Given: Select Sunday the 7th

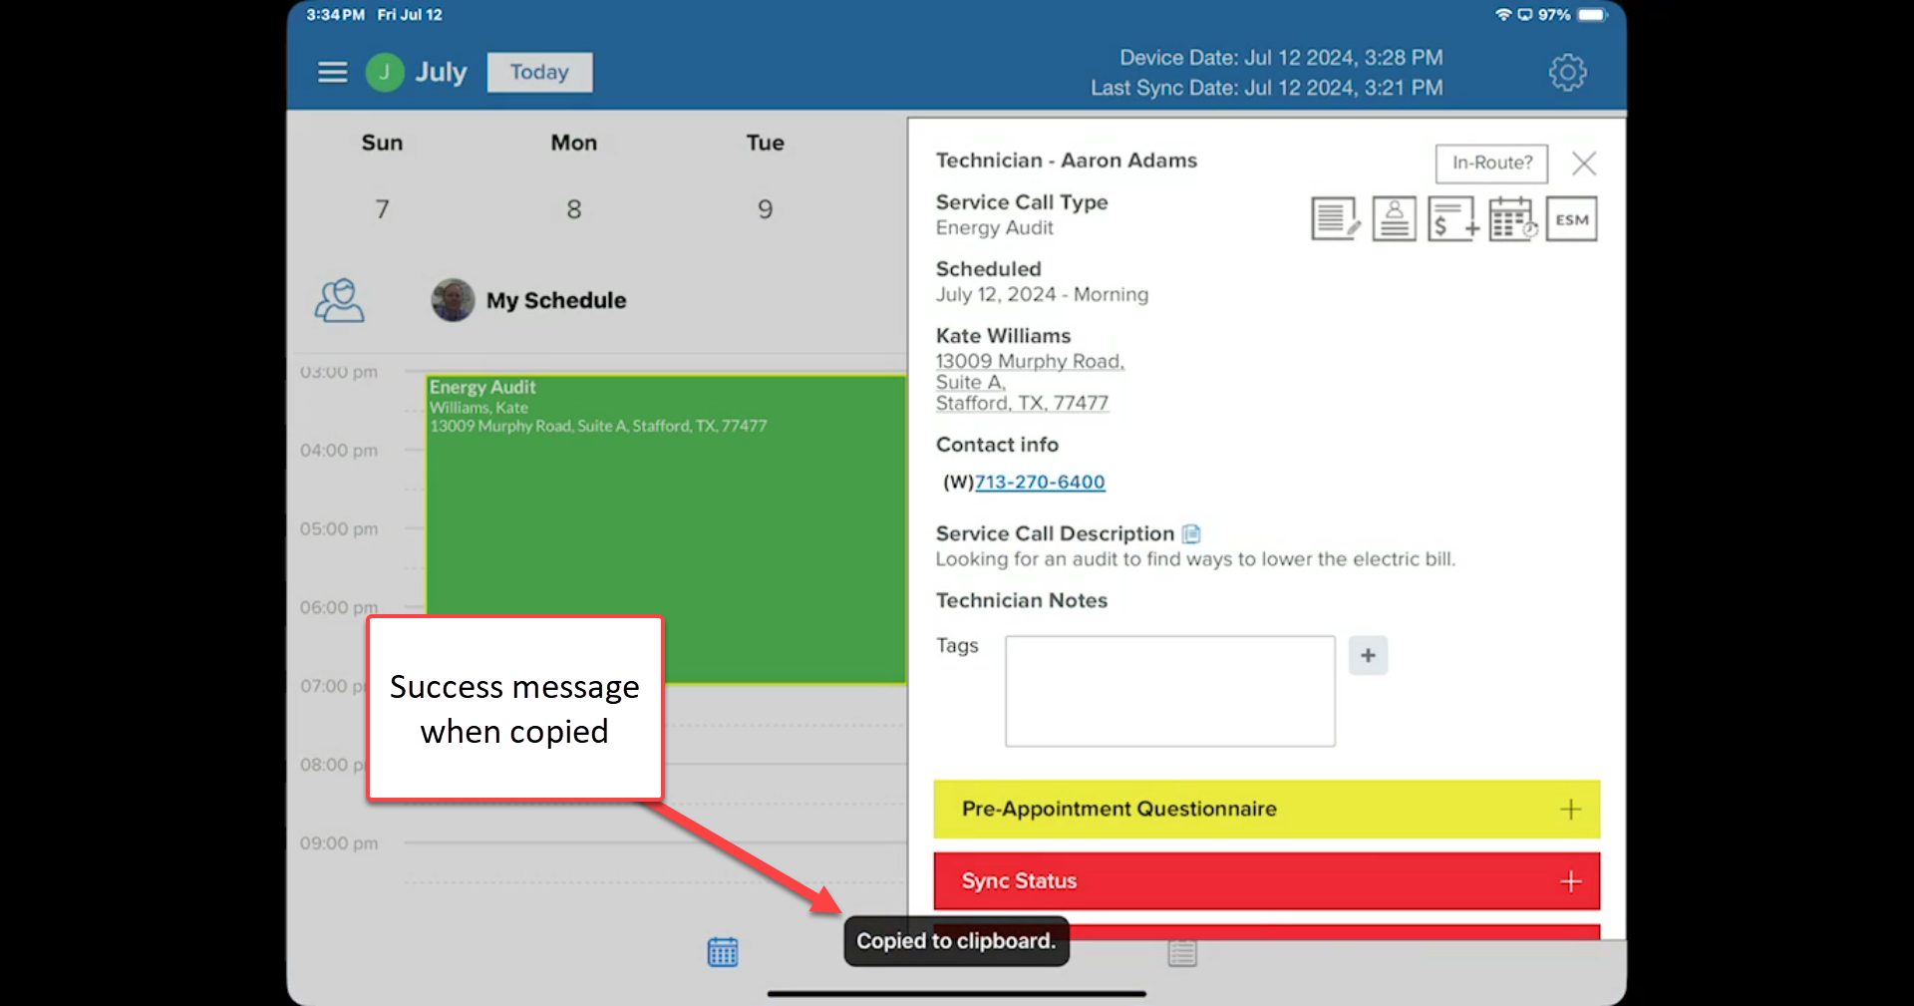Looking at the screenshot, I should 382,209.
